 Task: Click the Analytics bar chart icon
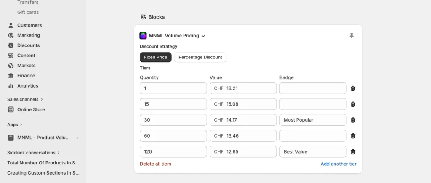(11, 86)
